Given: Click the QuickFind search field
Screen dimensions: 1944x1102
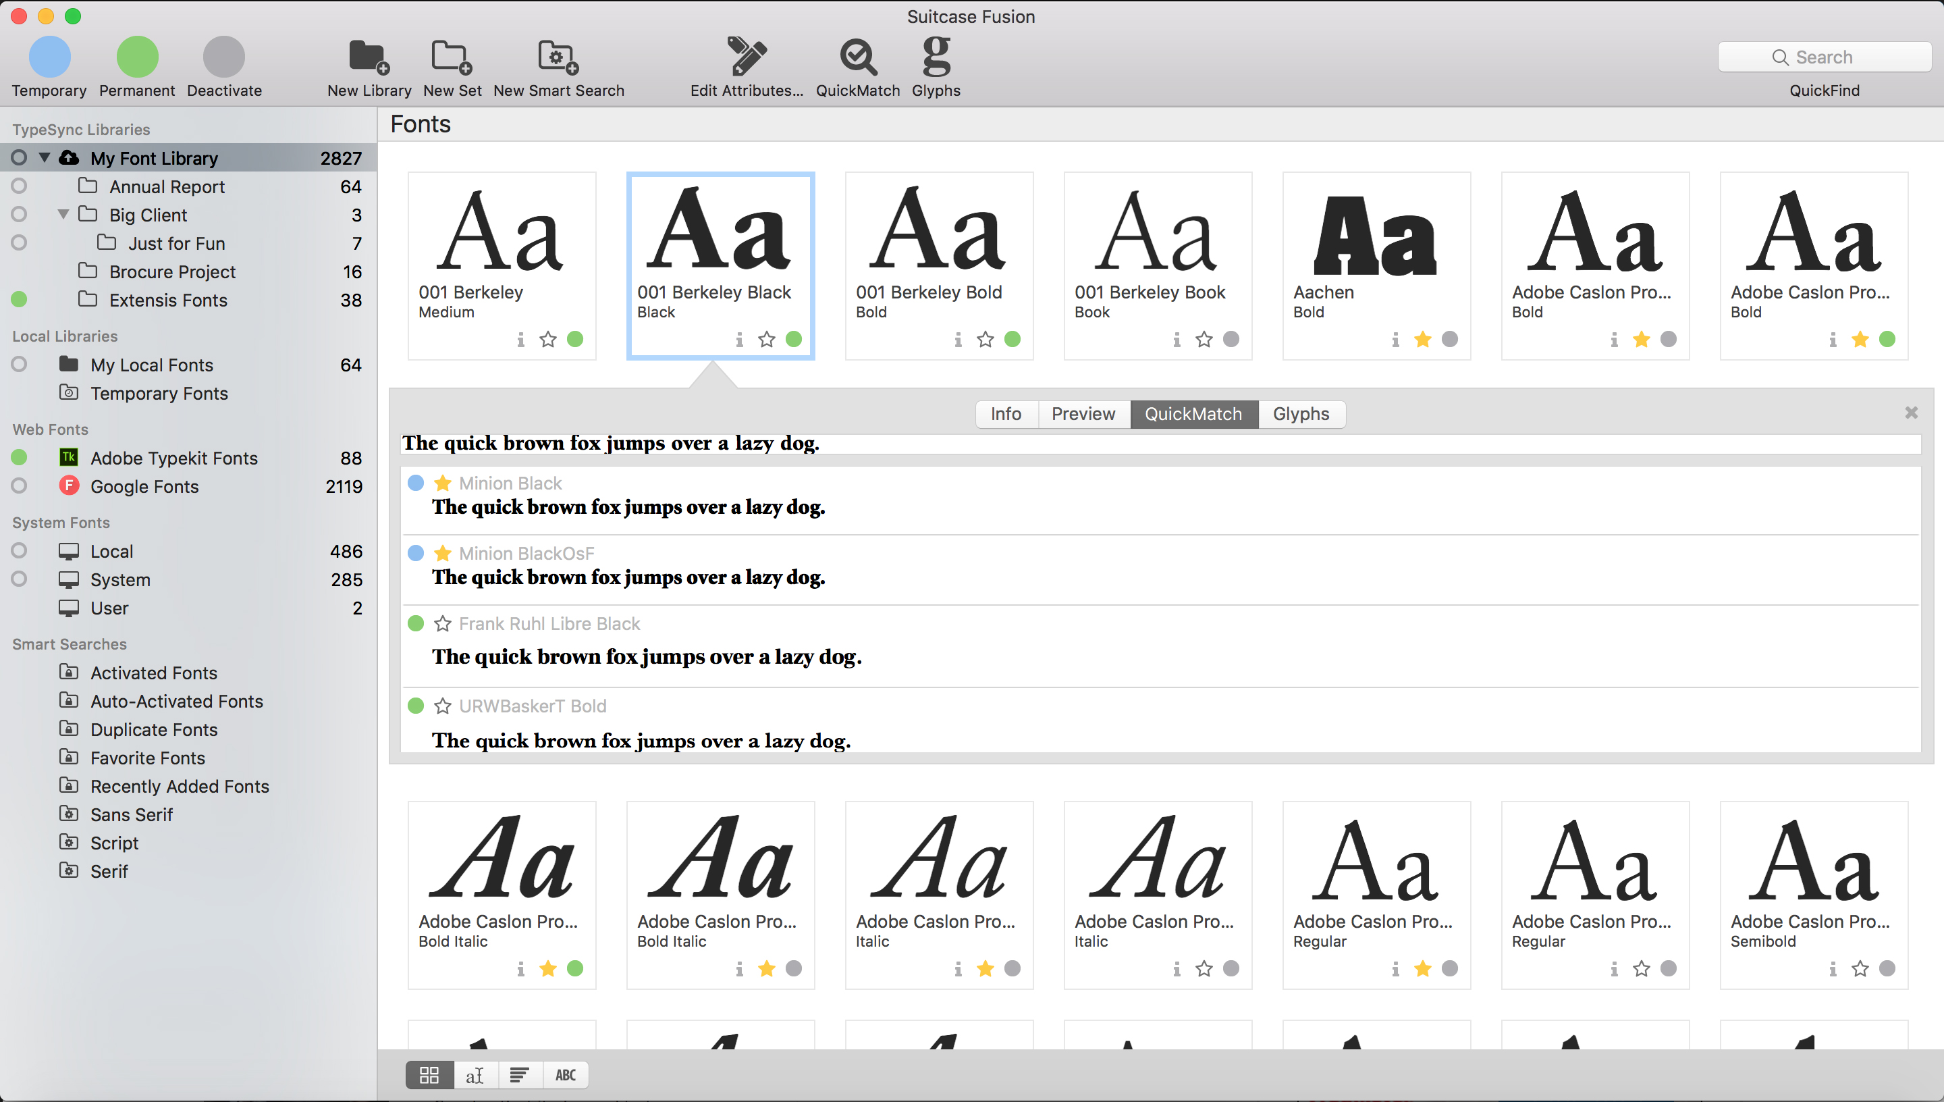Looking at the screenshot, I should pos(1824,57).
